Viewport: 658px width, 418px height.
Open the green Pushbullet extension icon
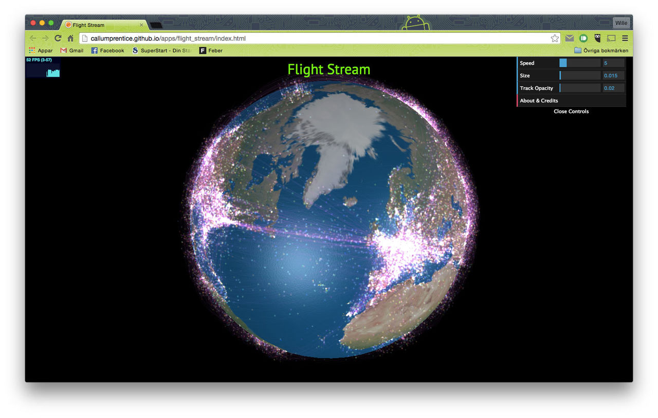pos(583,39)
